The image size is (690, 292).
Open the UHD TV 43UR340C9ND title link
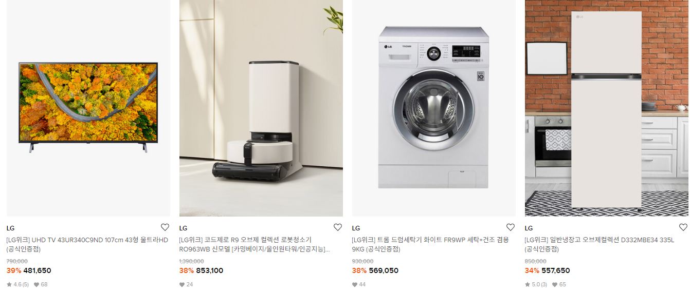click(87, 244)
